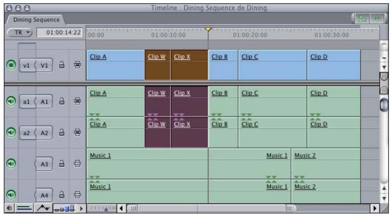Screen dimensions: 390x214
Task: Toggle V1 track visibility green light
Action: [11, 65]
